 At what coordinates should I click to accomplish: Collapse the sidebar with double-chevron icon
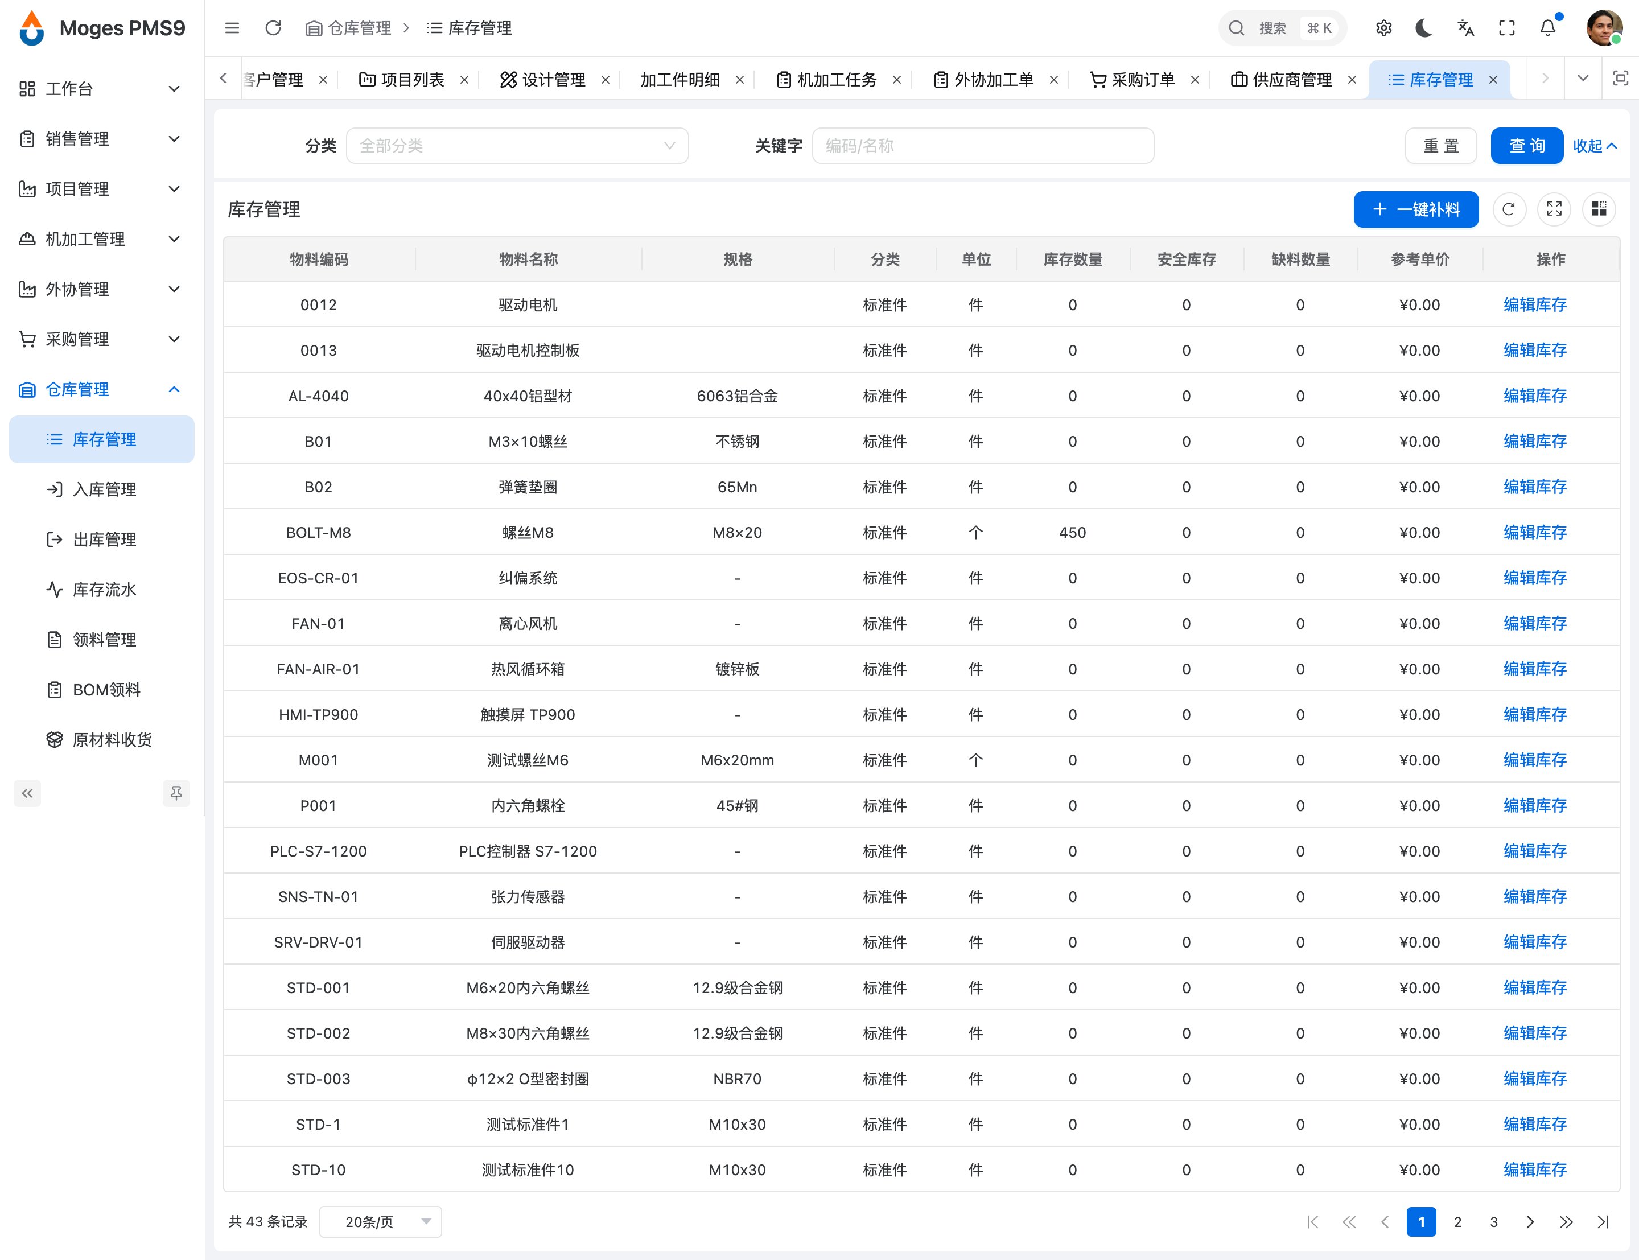tap(28, 793)
